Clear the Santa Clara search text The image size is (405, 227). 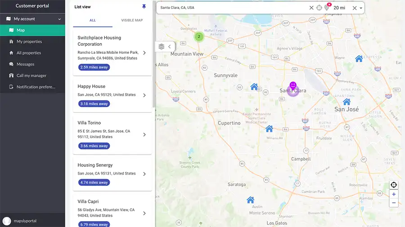(x=311, y=8)
